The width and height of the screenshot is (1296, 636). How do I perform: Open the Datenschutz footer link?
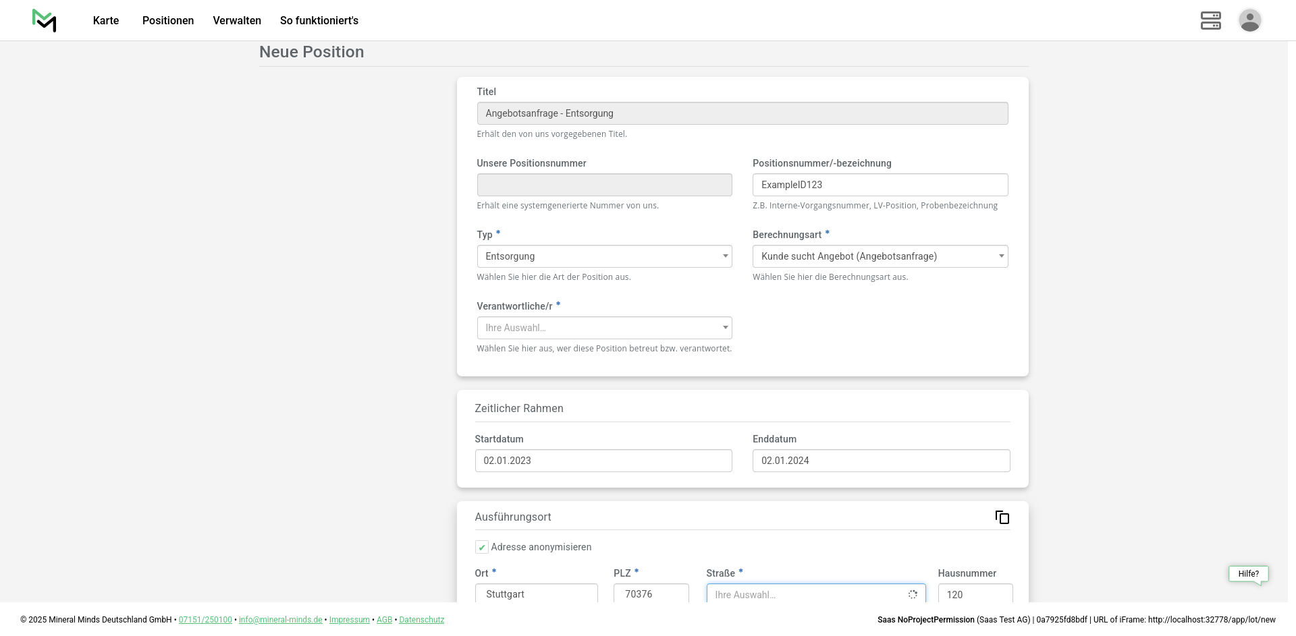tap(421, 620)
